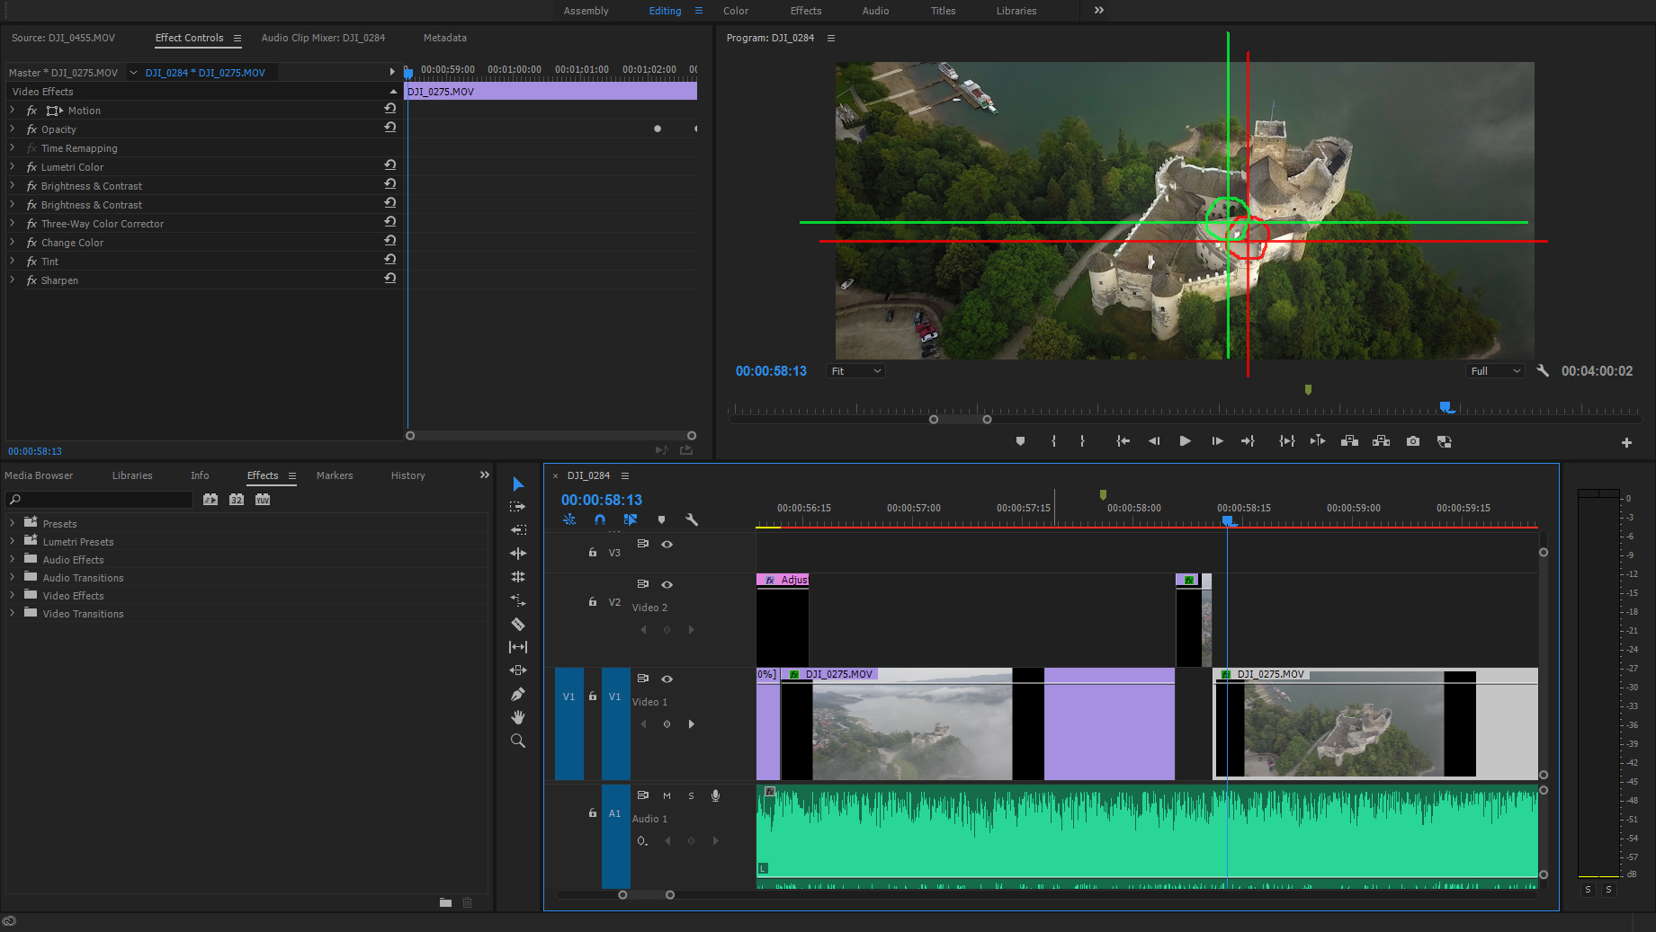Expand the Motion effect properties
Image resolution: width=1656 pixels, height=932 pixels.
pyautogui.click(x=12, y=111)
